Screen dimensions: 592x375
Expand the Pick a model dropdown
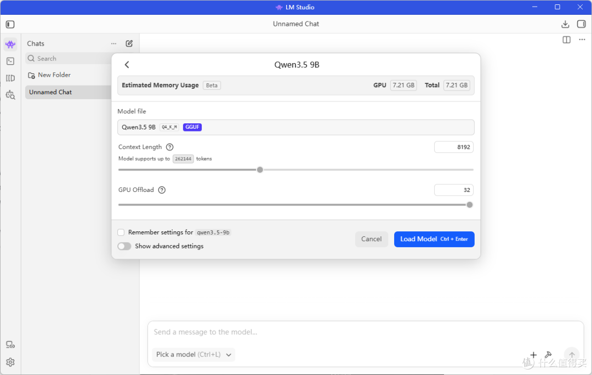(x=193, y=355)
